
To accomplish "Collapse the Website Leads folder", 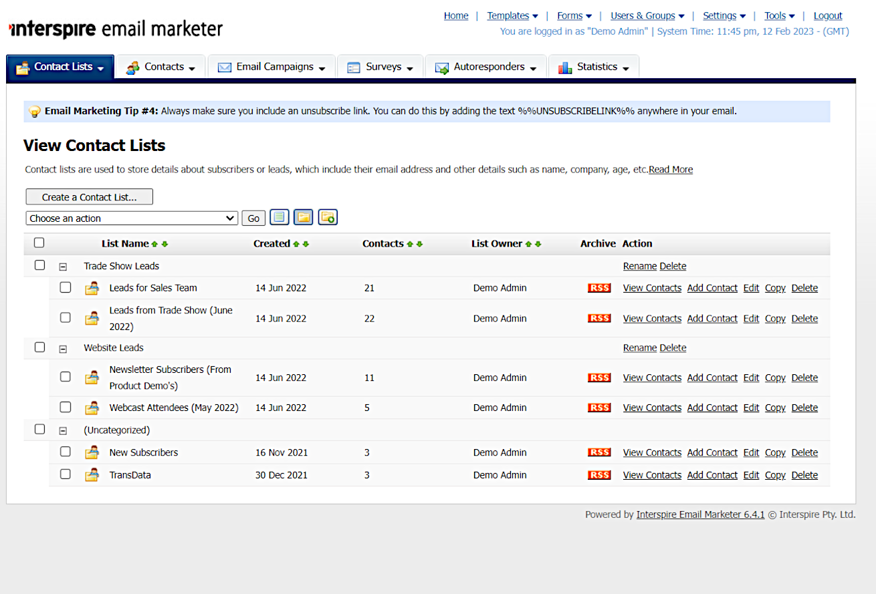I will click(x=63, y=348).
